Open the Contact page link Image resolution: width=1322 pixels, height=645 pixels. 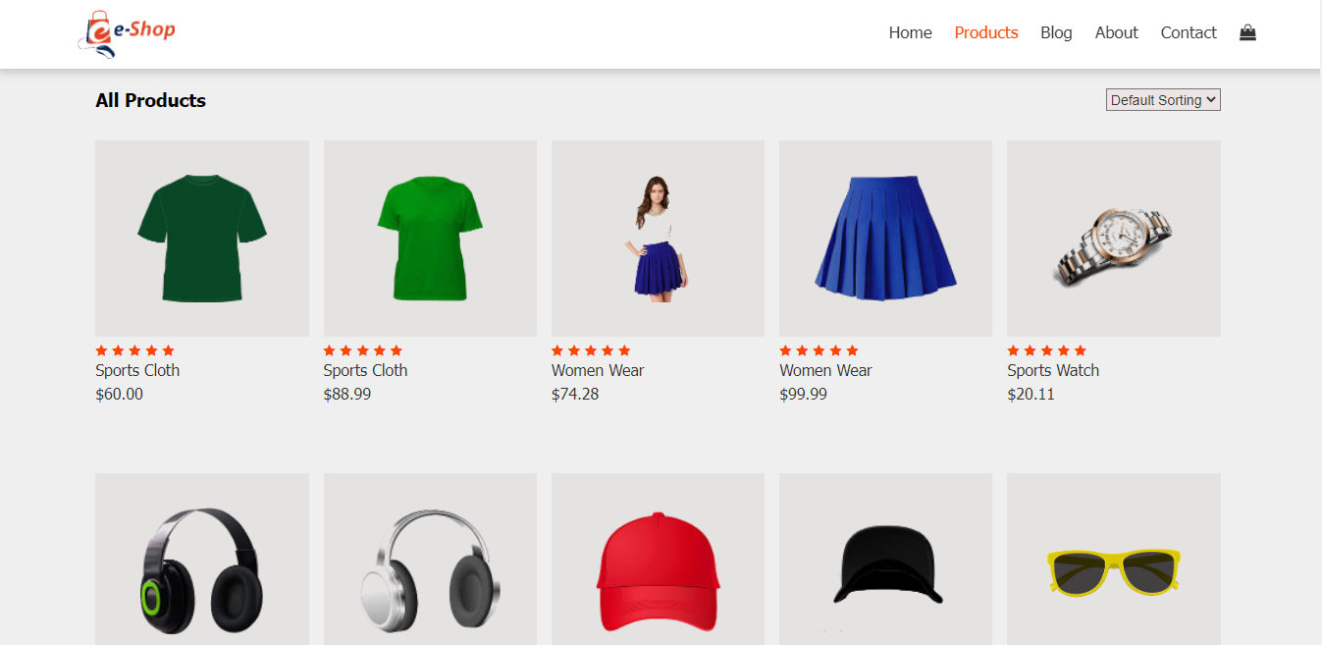coord(1188,32)
